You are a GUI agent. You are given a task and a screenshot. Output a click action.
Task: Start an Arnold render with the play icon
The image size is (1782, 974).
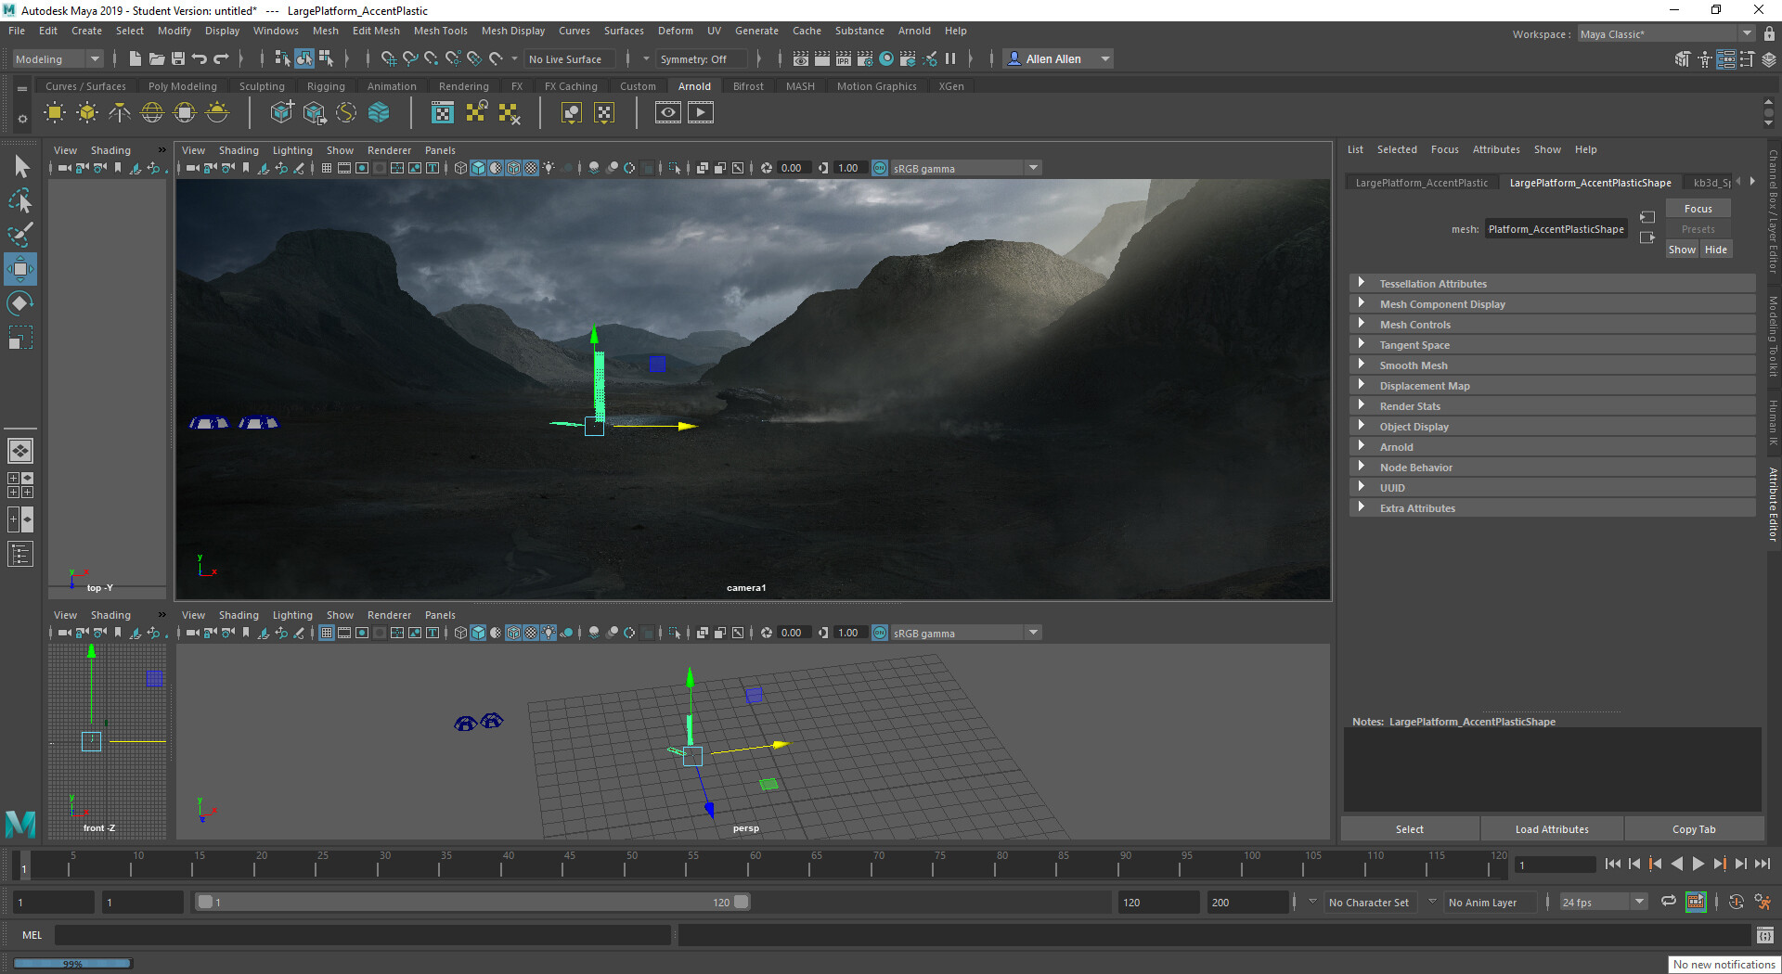point(701,113)
